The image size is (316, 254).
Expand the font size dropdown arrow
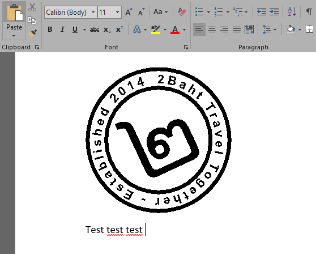[117, 12]
